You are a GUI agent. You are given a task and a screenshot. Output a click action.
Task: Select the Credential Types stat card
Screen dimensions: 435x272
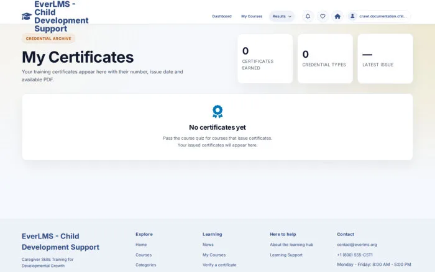(325, 58)
